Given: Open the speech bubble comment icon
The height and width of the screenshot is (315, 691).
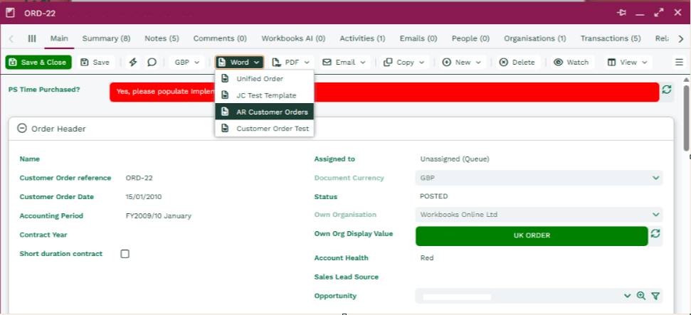Looking at the screenshot, I should pyautogui.click(x=152, y=62).
